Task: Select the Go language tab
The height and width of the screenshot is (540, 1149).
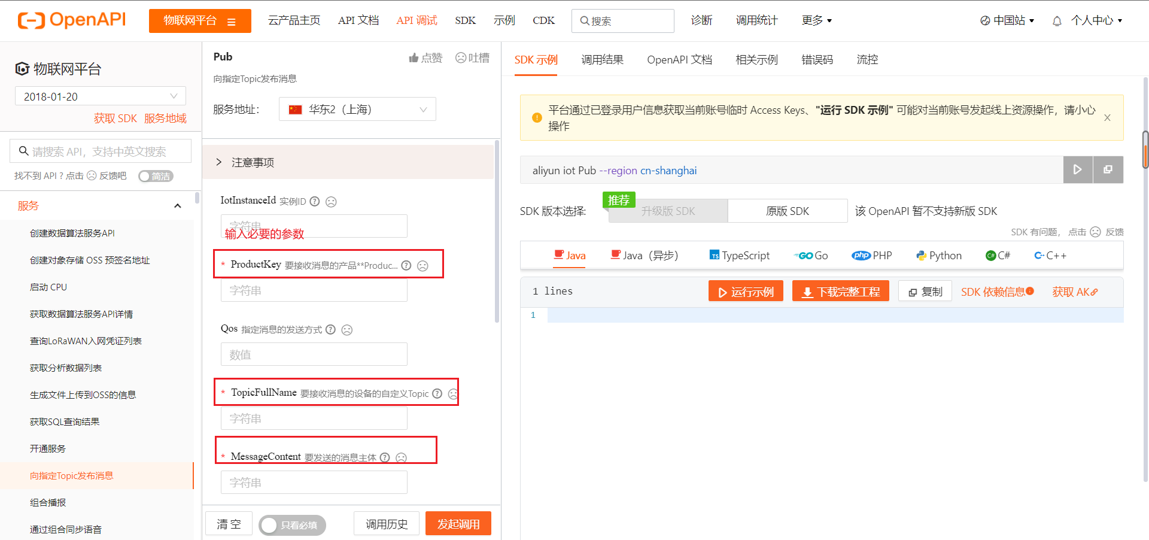Action: tap(811, 256)
